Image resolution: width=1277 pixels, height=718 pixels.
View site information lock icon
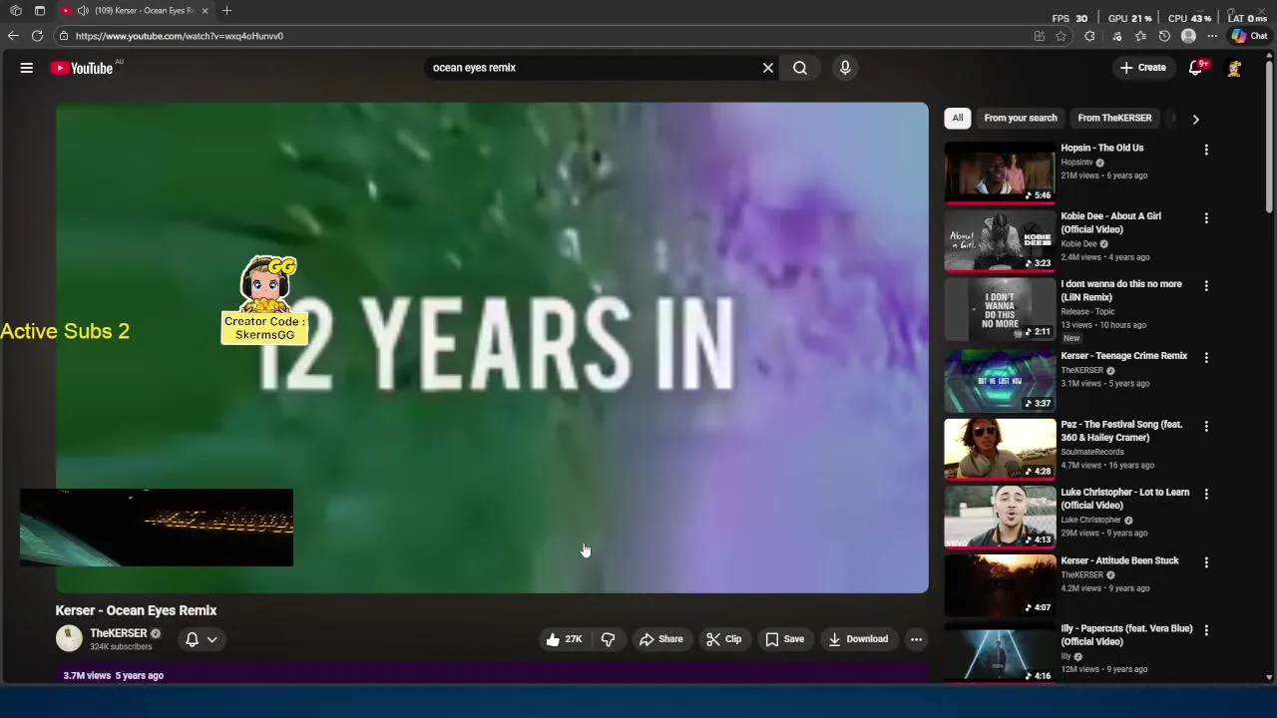point(64,36)
